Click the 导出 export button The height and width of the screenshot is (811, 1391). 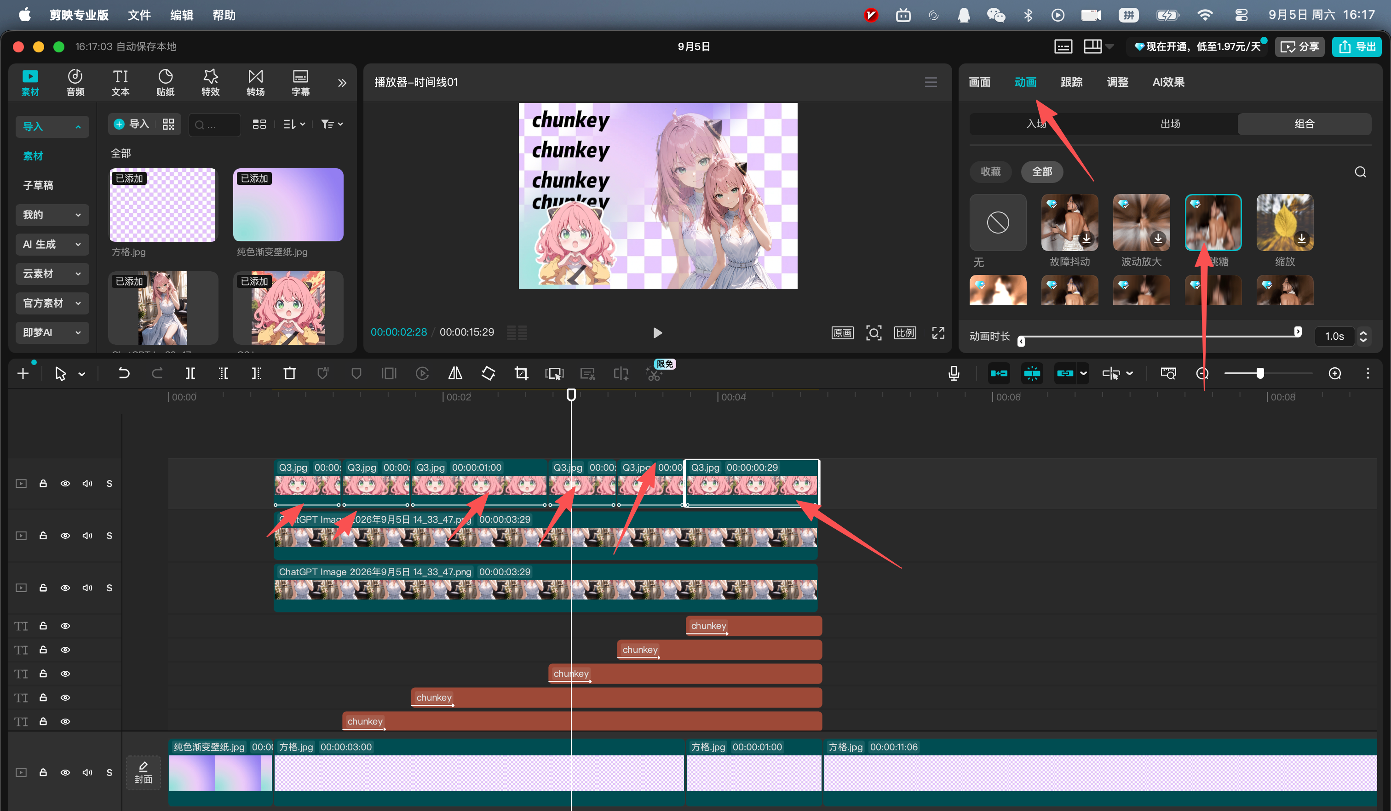tap(1357, 46)
